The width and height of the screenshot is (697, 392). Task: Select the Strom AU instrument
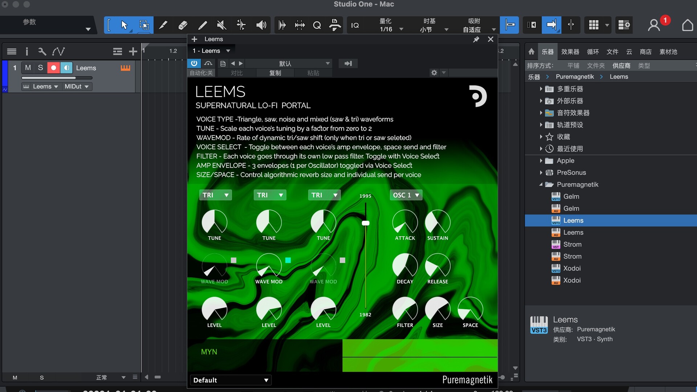click(x=572, y=256)
